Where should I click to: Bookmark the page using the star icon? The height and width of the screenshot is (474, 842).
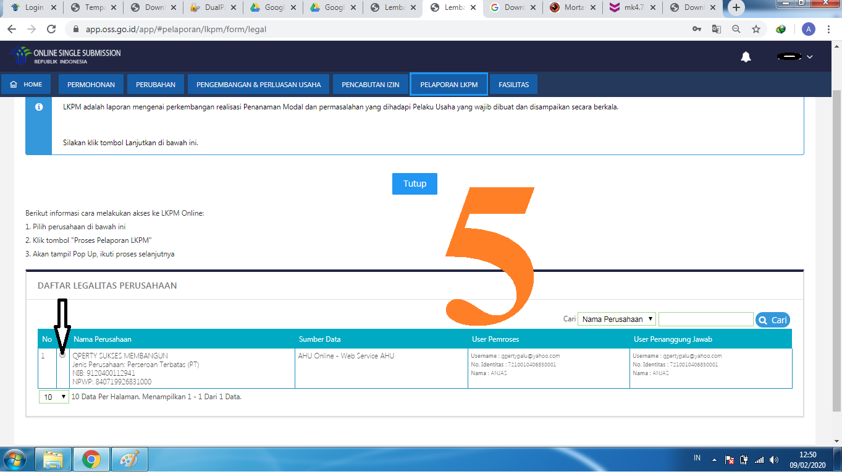click(x=756, y=28)
